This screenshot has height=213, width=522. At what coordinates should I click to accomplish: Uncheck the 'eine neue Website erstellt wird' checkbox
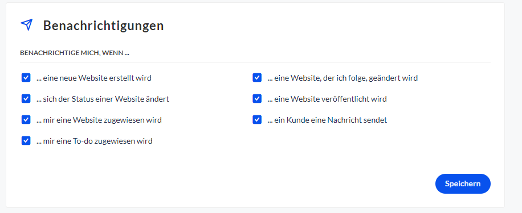pyautogui.click(x=26, y=78)
